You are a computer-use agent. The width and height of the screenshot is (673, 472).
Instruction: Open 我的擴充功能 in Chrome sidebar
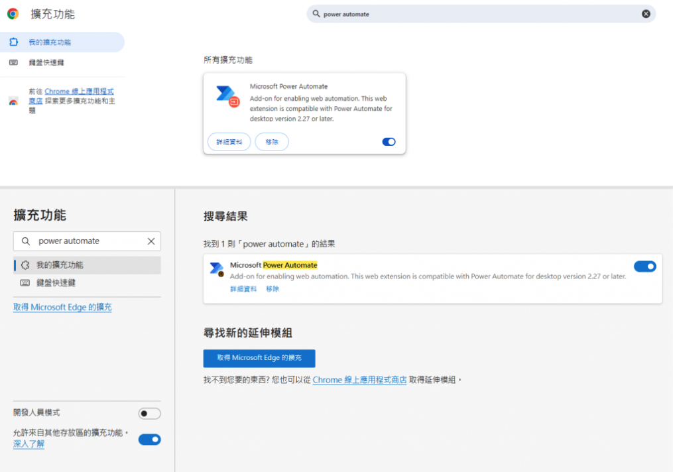point(62,42)
